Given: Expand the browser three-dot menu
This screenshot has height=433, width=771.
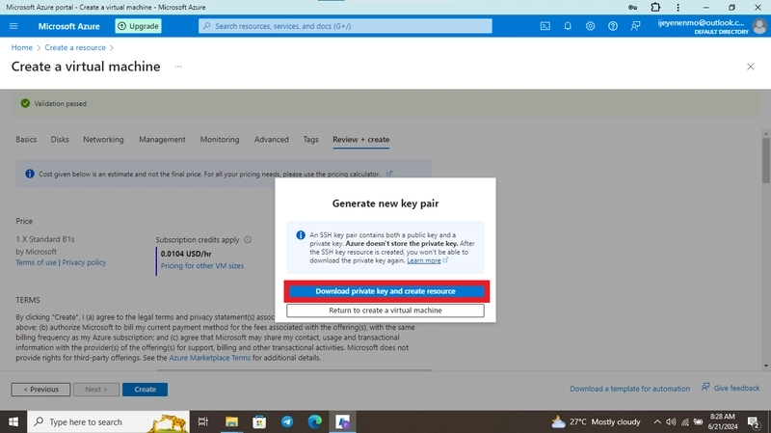Looking at the screenshot, I should coord(678,8).
